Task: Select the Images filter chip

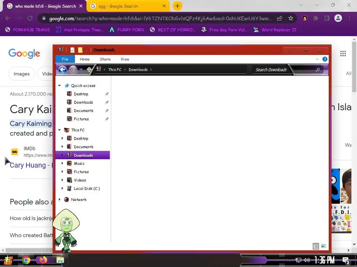Action: click(21, 74)
